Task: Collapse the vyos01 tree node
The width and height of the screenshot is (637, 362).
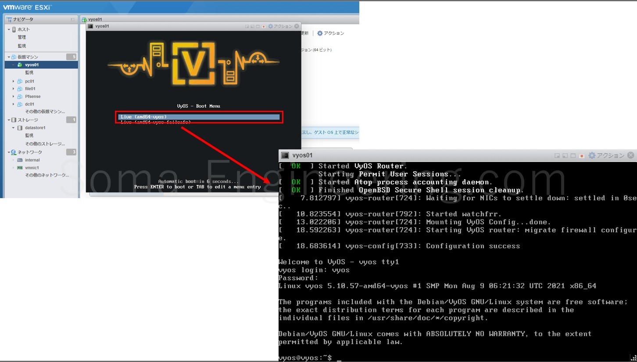Action: [x=14, y=65]
